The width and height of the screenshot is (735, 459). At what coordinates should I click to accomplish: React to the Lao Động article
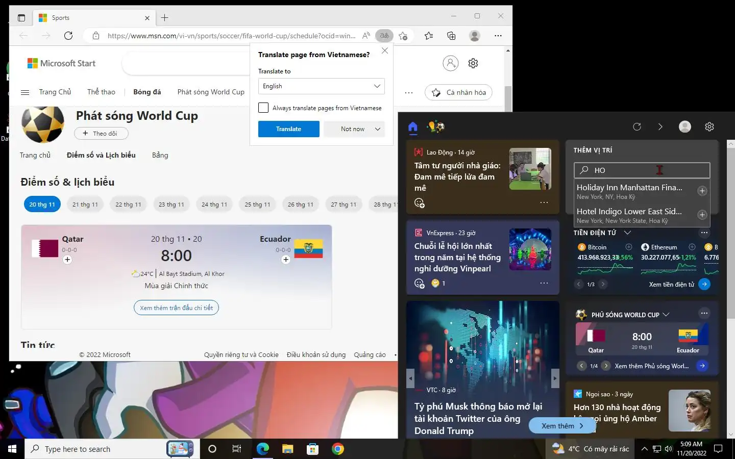[x=420, y=203]
